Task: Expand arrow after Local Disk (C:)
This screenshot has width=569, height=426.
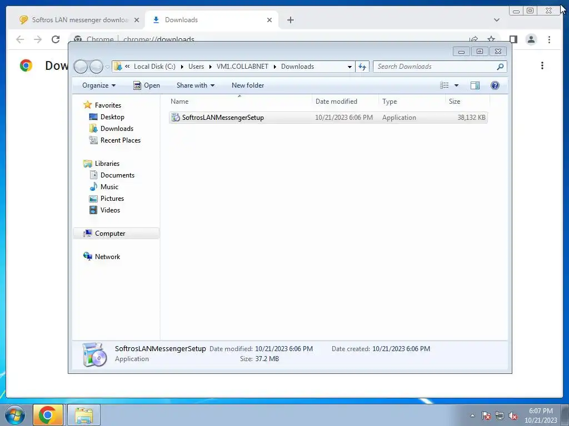Action: 182,67
